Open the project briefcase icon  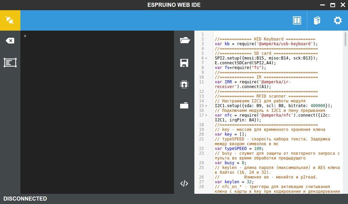pyautogui.click(x=184, y=106)
